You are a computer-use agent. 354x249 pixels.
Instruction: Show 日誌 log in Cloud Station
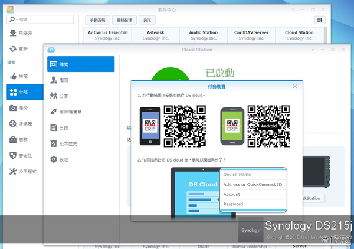(x=81, y=127)
